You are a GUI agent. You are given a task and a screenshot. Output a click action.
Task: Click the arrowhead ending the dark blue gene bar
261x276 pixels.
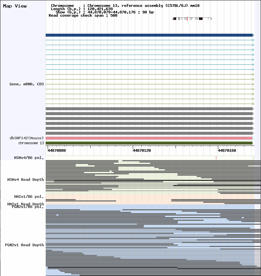click(253, 35)
